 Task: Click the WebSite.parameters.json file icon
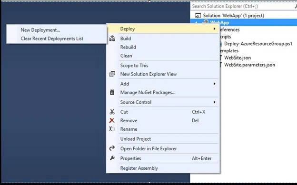[x=221, y=65]
